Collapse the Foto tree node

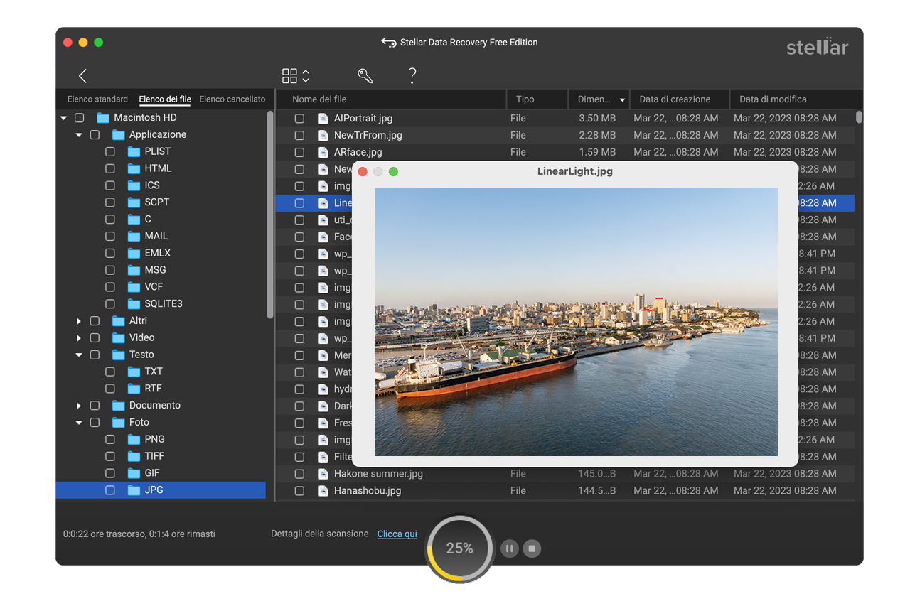[x=79, y=423]
